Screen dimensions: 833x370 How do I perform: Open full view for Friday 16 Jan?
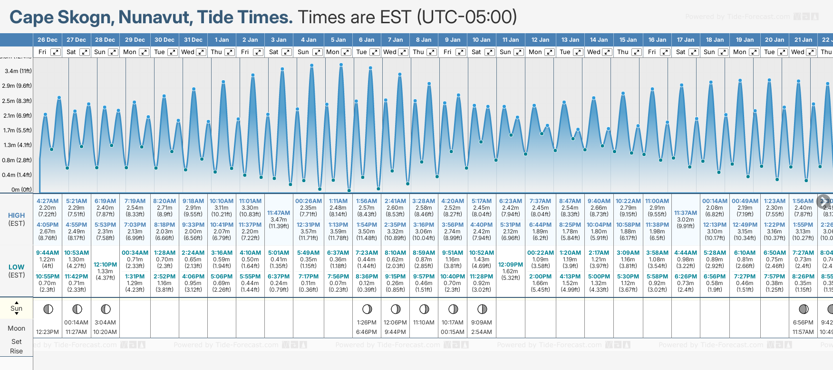[x=665, y=52]
